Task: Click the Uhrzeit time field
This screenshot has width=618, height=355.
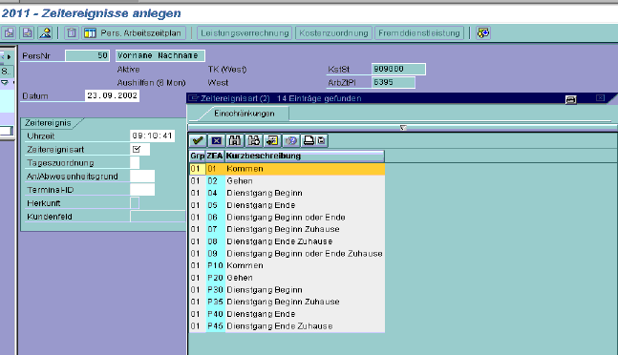Action: coord(152,136)
